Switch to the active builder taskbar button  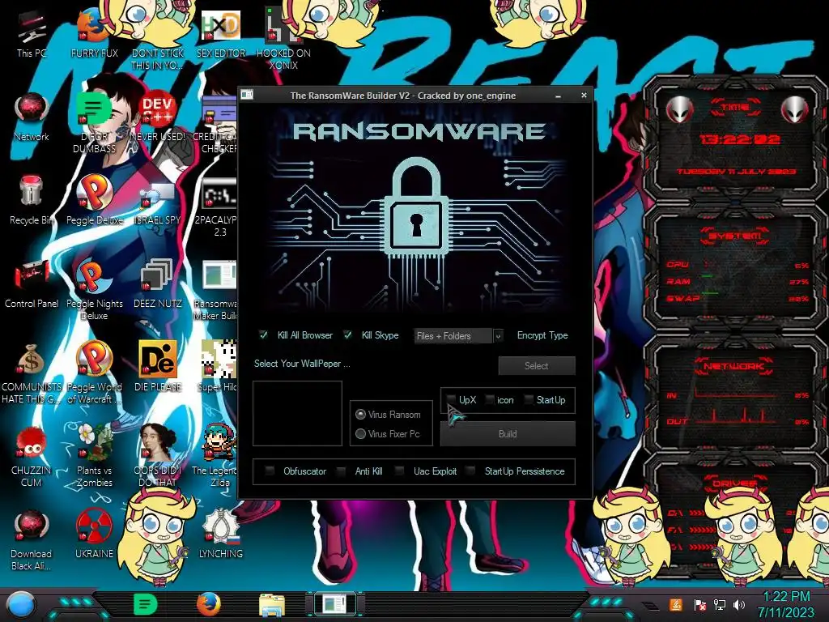(334, 604)
